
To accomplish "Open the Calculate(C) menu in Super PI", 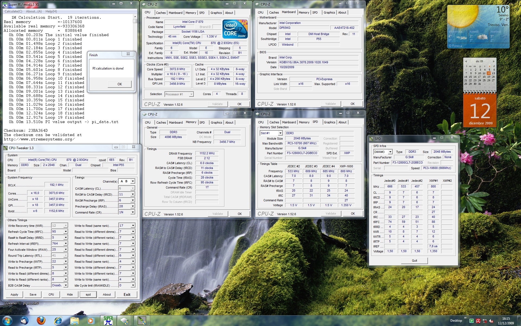I will coord(13,11).
